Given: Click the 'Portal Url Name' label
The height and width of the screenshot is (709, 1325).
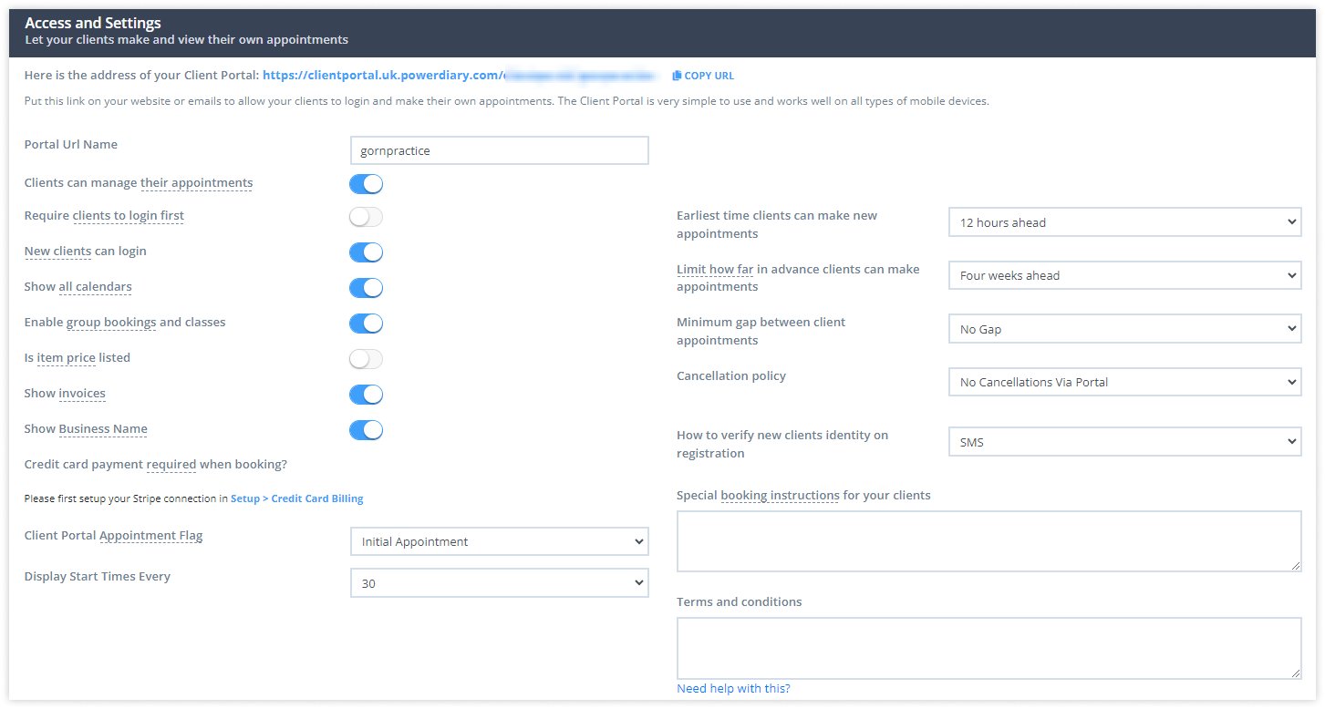Looking at the screenshot, I should click(x=71, y=145).
